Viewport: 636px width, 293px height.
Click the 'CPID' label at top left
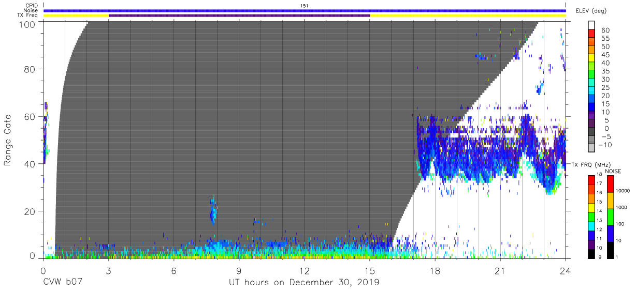pyautogui.click(x=31, y=5)
